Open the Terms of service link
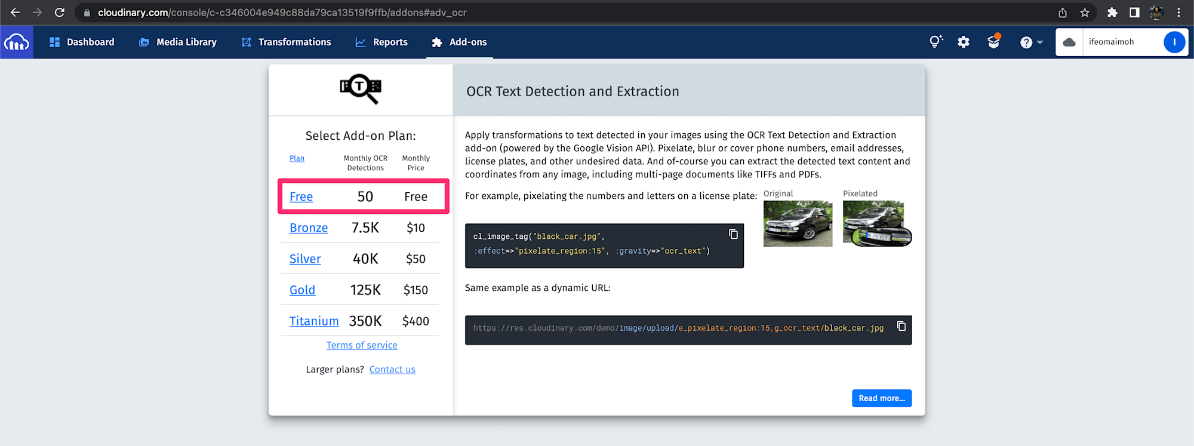This screenshot has width=1194, height=446. [x=362, y=345]
